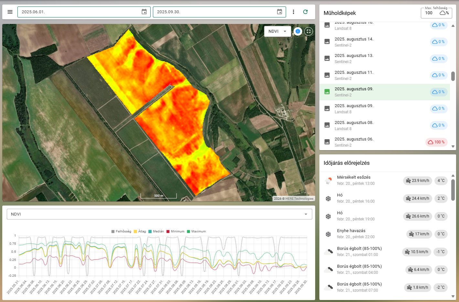Open the hamburger menu
The height and width of the screenshot is (302, 459).
[10, 12]
